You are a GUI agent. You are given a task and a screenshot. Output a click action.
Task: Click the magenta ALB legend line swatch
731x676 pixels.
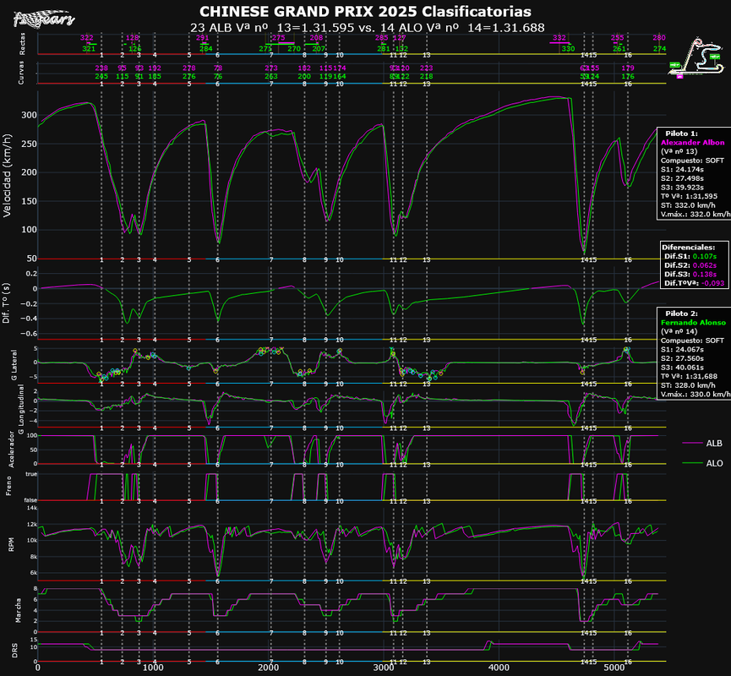692,443
